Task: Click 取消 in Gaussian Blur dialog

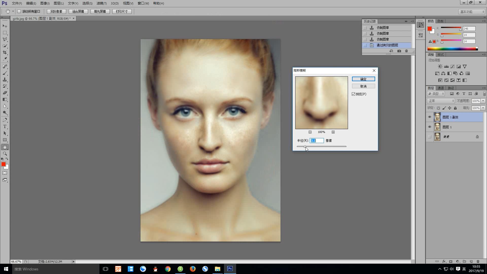Action: coord(363,86)
